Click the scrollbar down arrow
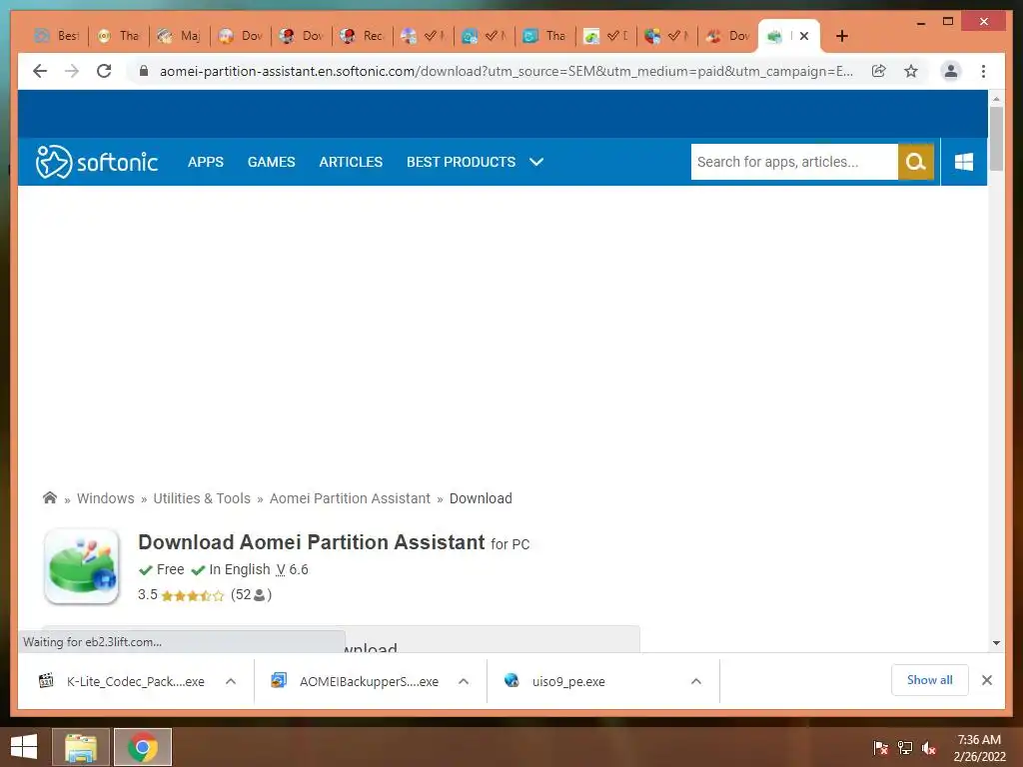 (996, 643)
